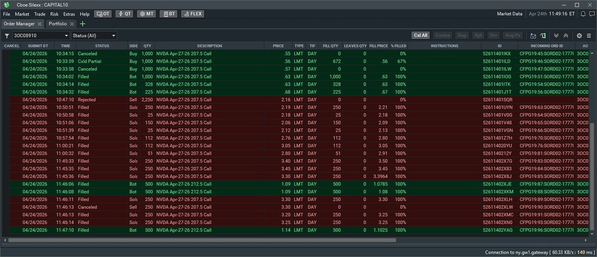Viewport: 597px width, 257px height.
Task: Click the Cxl All button
Action: 421,35
